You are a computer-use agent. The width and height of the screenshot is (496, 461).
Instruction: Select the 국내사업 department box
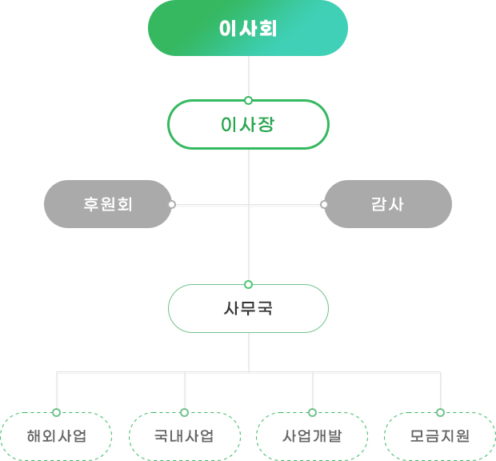184,437
